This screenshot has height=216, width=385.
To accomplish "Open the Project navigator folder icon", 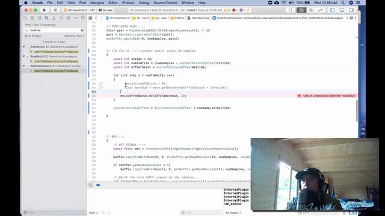I will point(25,18).
